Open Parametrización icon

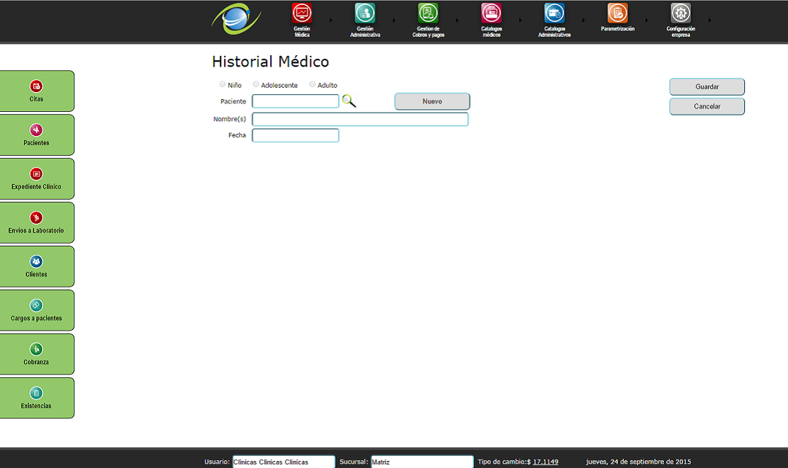617,13
